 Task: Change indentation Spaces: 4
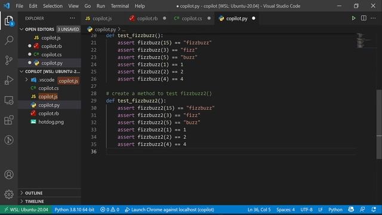[285, 210]
